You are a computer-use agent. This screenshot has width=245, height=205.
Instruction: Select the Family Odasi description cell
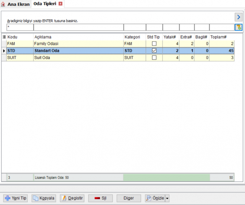click(x=78, y=44)
